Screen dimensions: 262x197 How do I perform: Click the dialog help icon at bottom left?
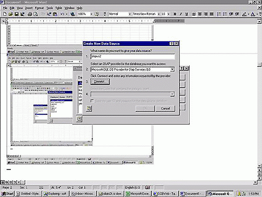(x=89, y=108)
